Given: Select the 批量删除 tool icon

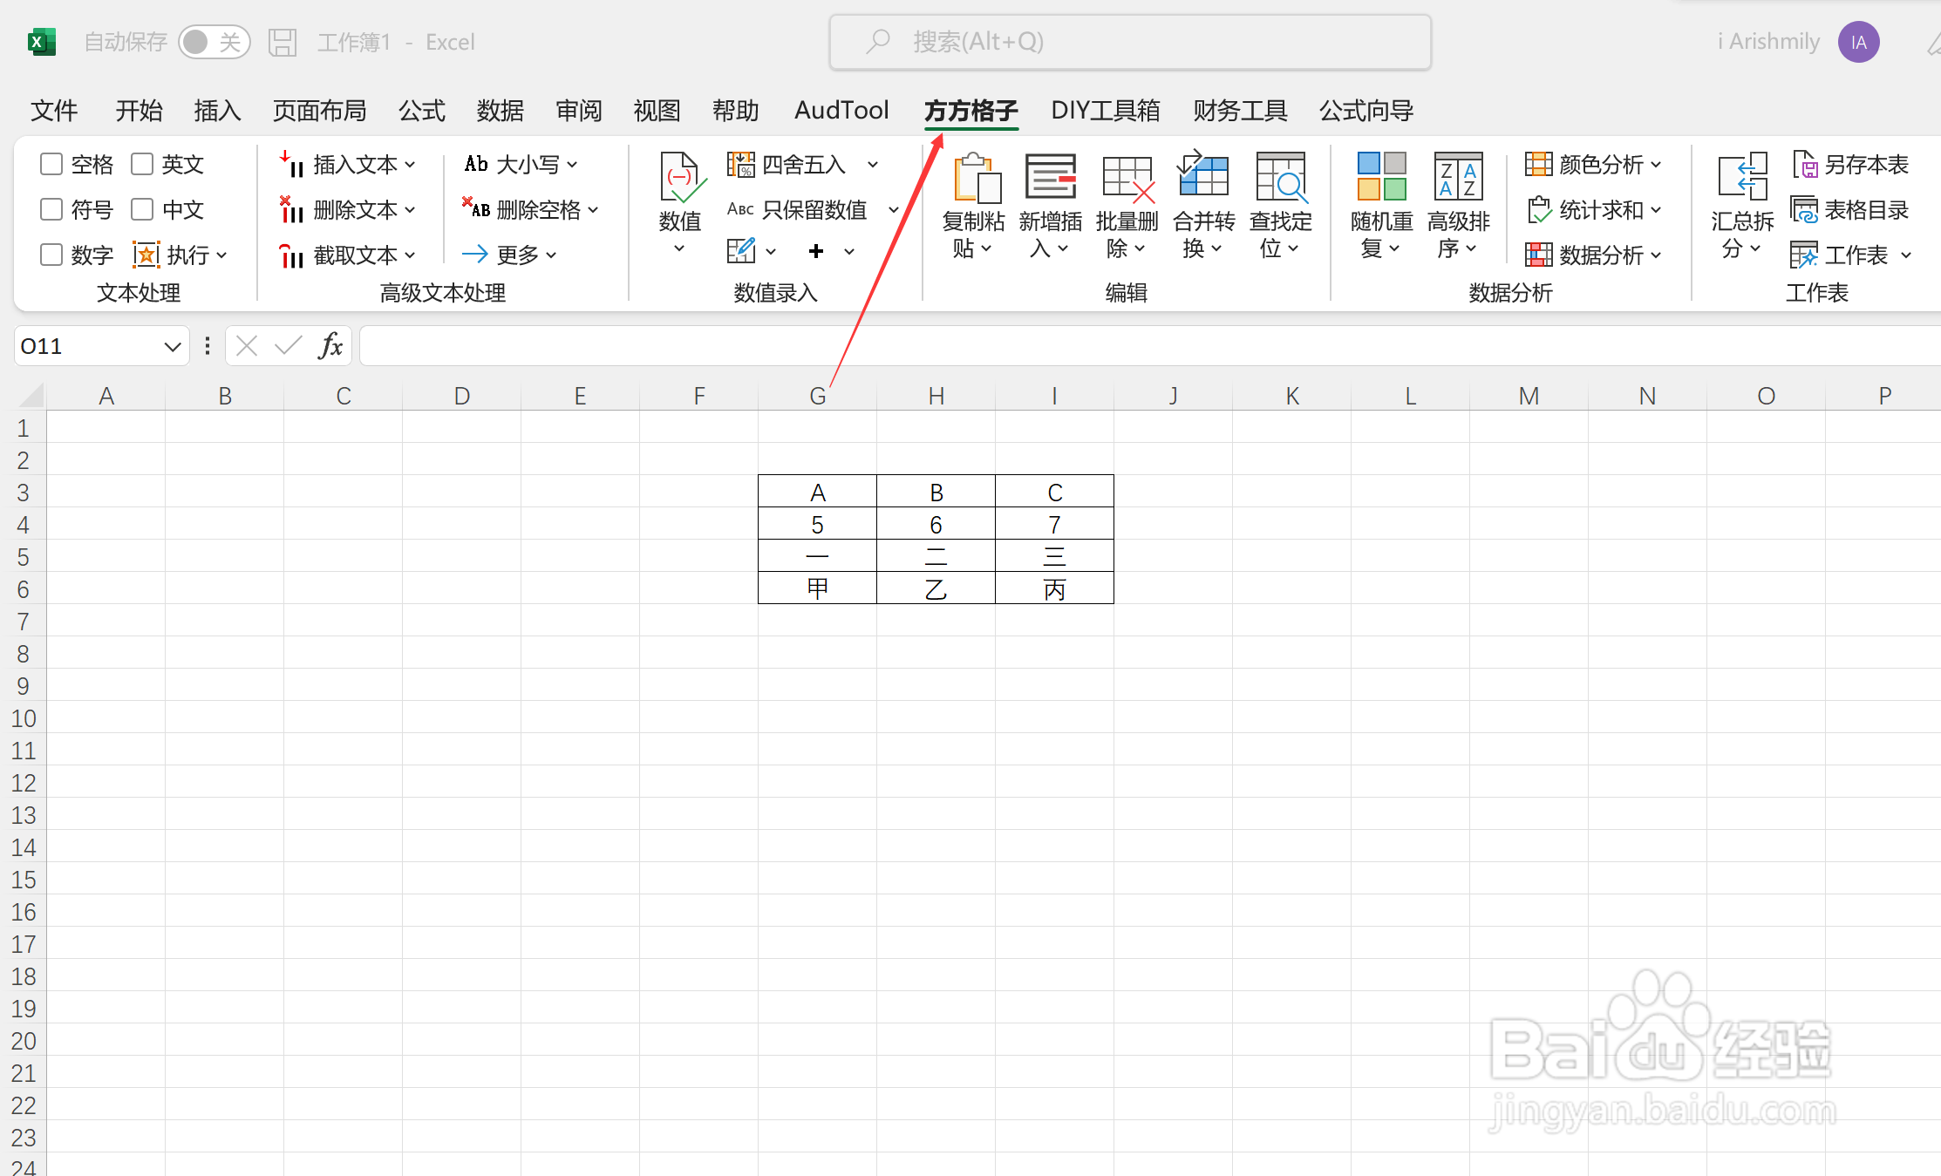Looking at the screenshot, I should click(1127, 179).
